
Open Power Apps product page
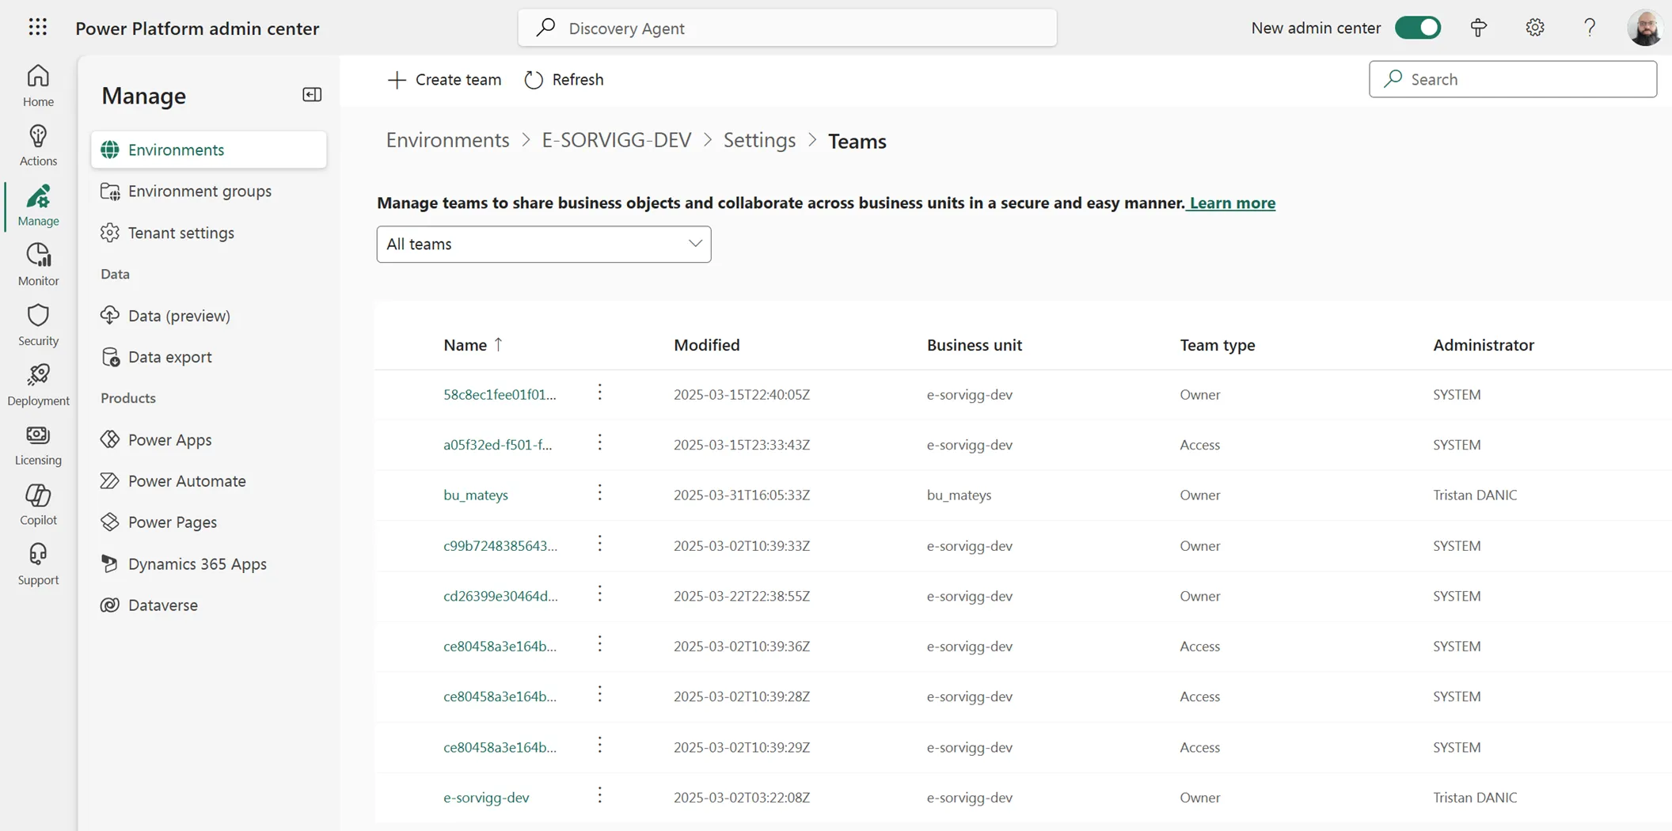(x=208, y=439)
